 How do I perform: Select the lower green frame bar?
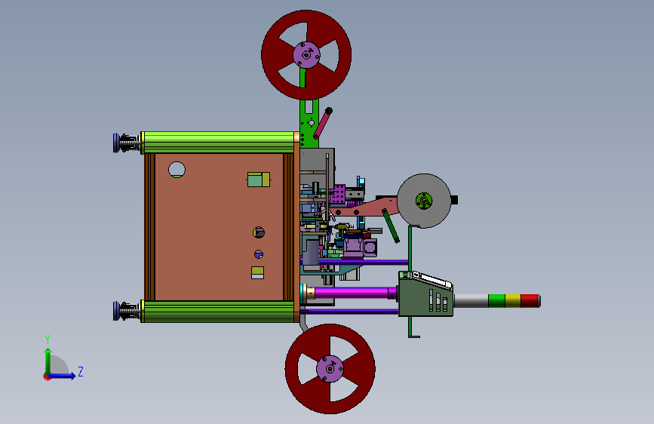[219, 312]
